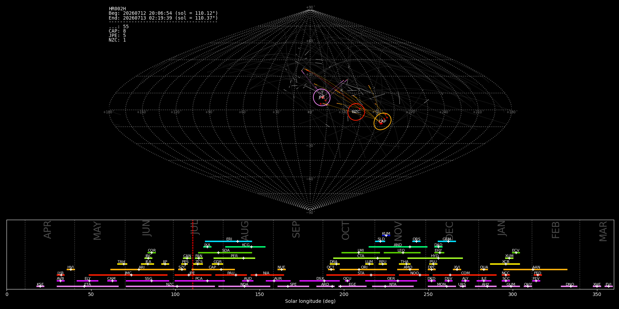Click the orange ORI shower bar

coord(363,270)
